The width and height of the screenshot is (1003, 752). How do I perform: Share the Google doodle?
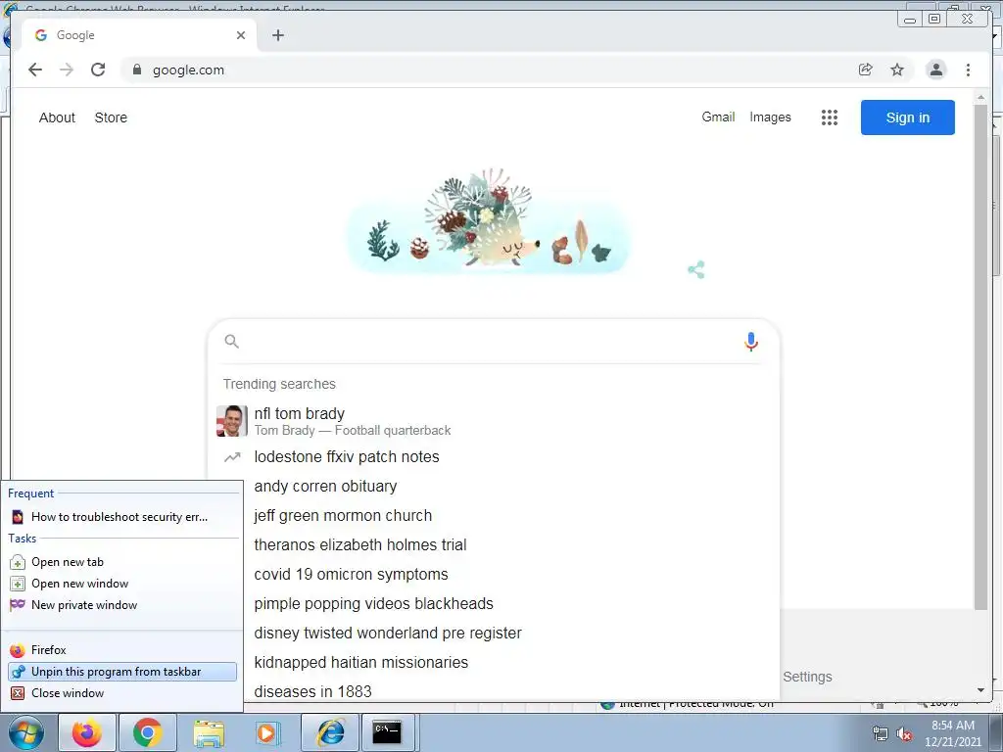pyautogui.click(x=696, y=270)
